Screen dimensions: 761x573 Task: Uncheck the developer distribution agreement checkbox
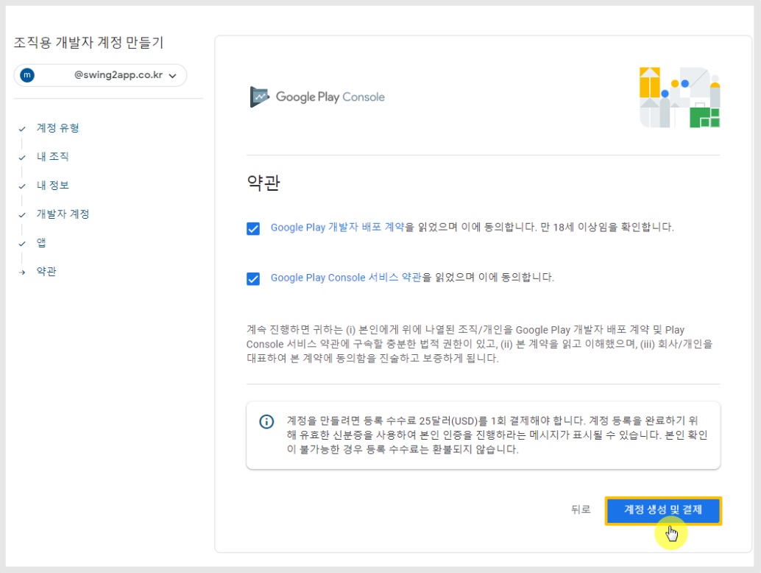pos(253,228)
